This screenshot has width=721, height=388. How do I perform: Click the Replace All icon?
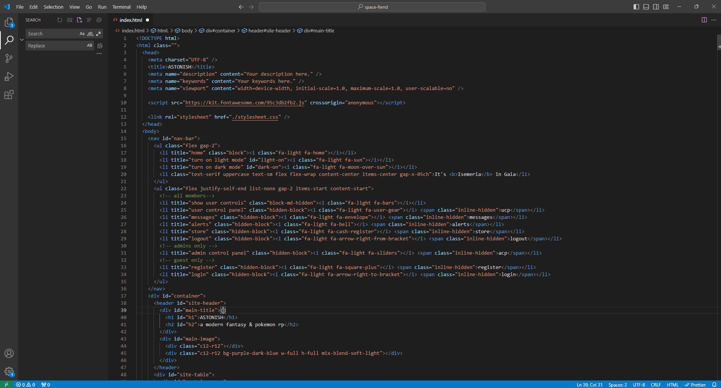(x=100, y=46)
